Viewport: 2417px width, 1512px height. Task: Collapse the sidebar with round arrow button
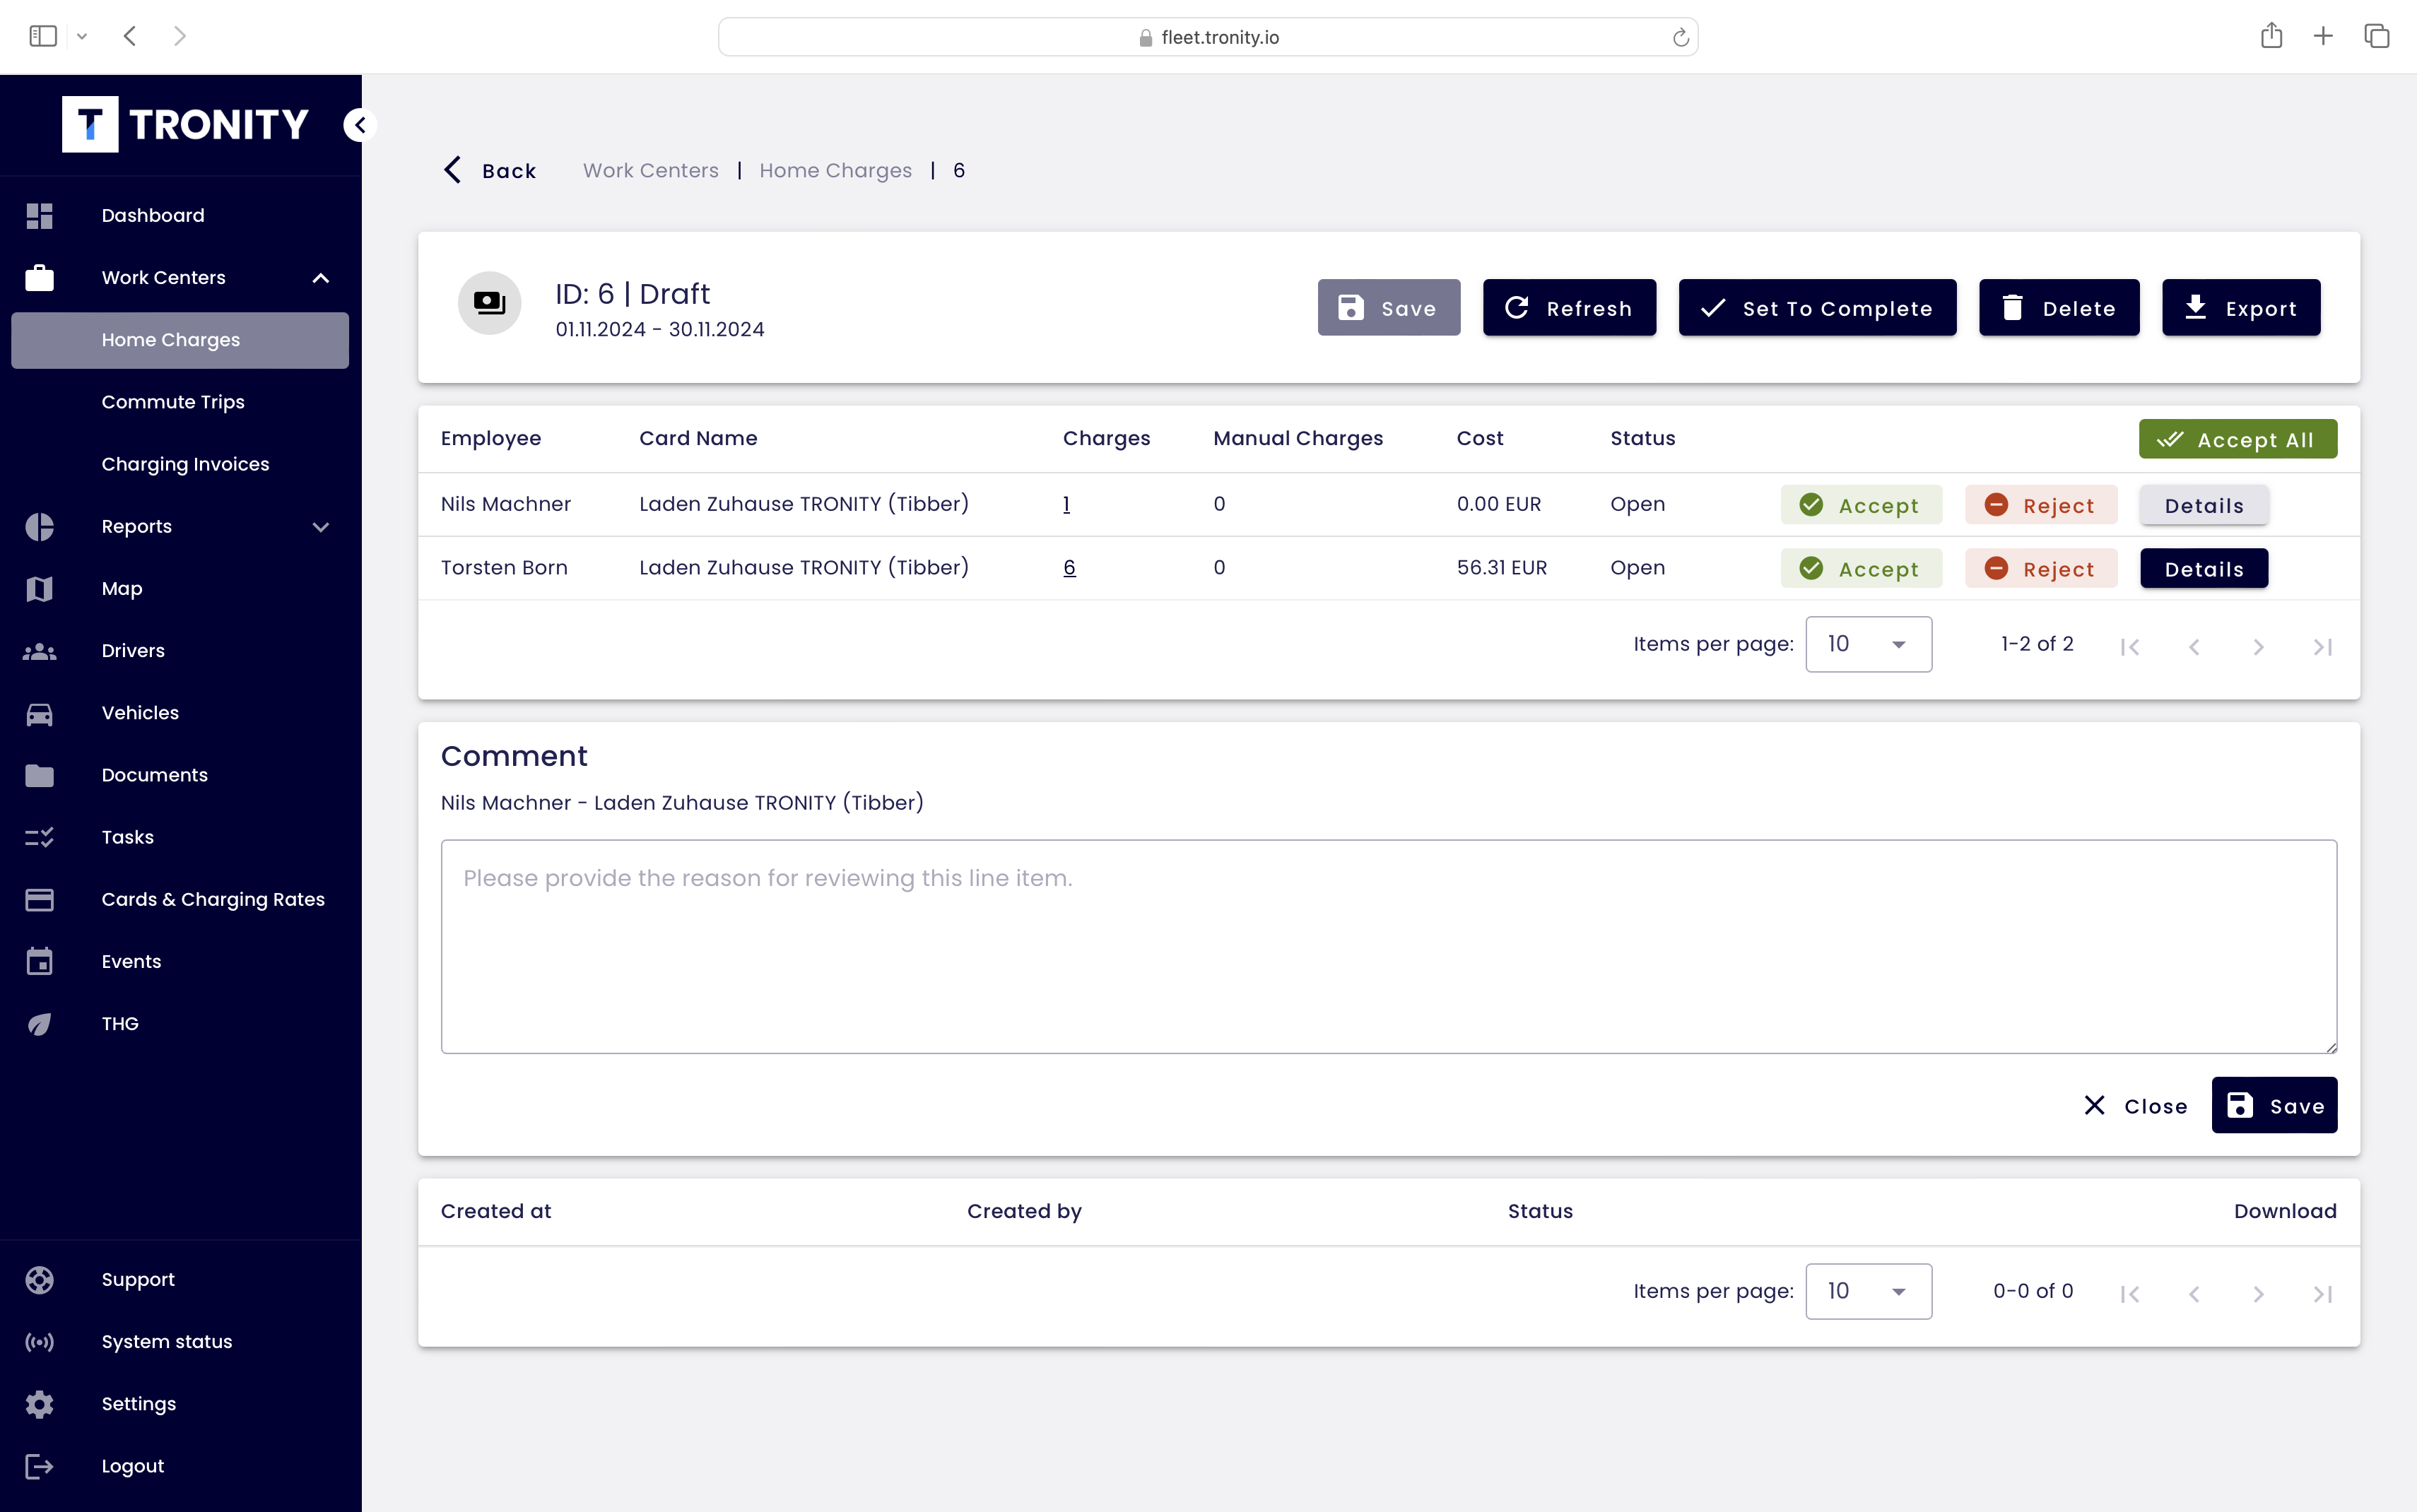pyautogui.click(x=359, y=125)
